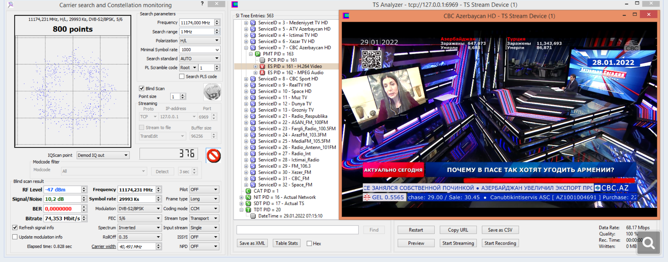This screenshot has height=262, width=668.
Task: Toggle the Refresh signal info checkbox
Action: pyautogui.click(x=15, y=227)
